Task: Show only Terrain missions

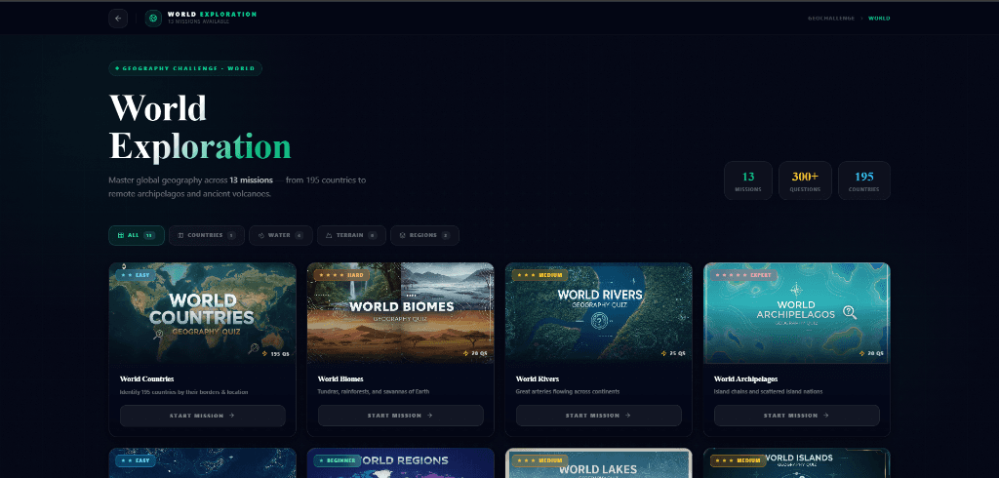Action: click(x=351, y=235)
